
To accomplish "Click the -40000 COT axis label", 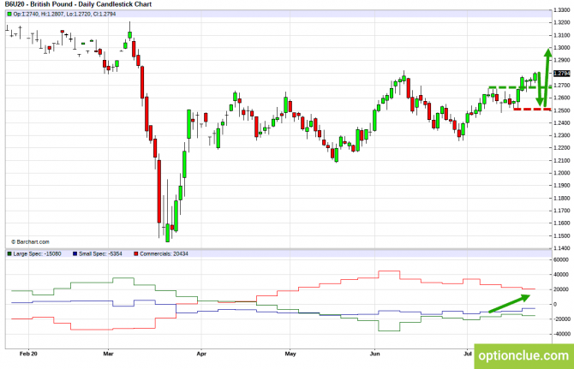I will [x=561, y=334].
